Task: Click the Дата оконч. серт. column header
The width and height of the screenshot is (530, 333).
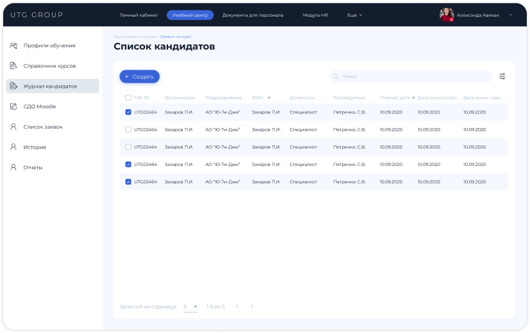Action: click(482, 98)
